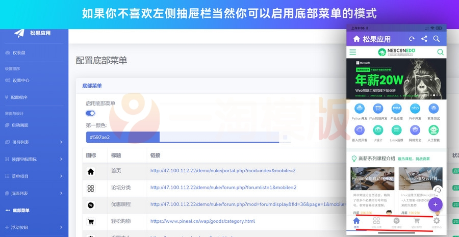Open 启动画面 in the sidebar
The width and height of the screenshot is (459, 237).
21,125
